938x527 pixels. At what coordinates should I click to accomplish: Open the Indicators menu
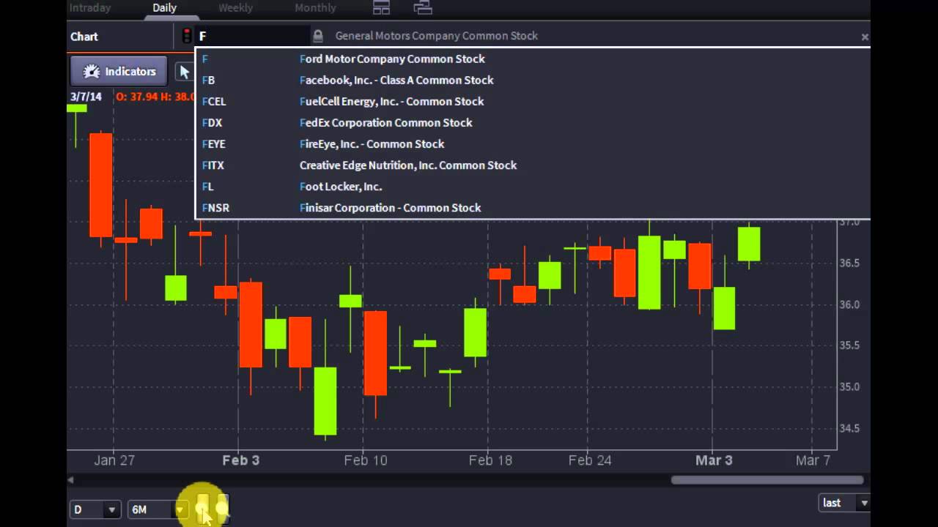tap(119, 72)
